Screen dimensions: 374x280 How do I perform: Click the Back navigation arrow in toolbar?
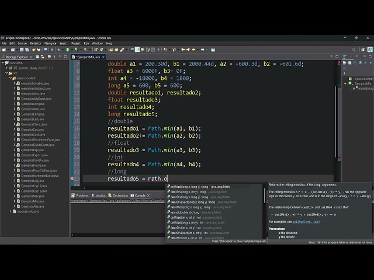click(193, 50)
